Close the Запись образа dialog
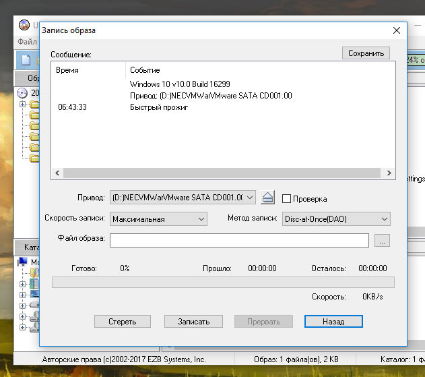425x377 pixels. click(x=397, y=30)
